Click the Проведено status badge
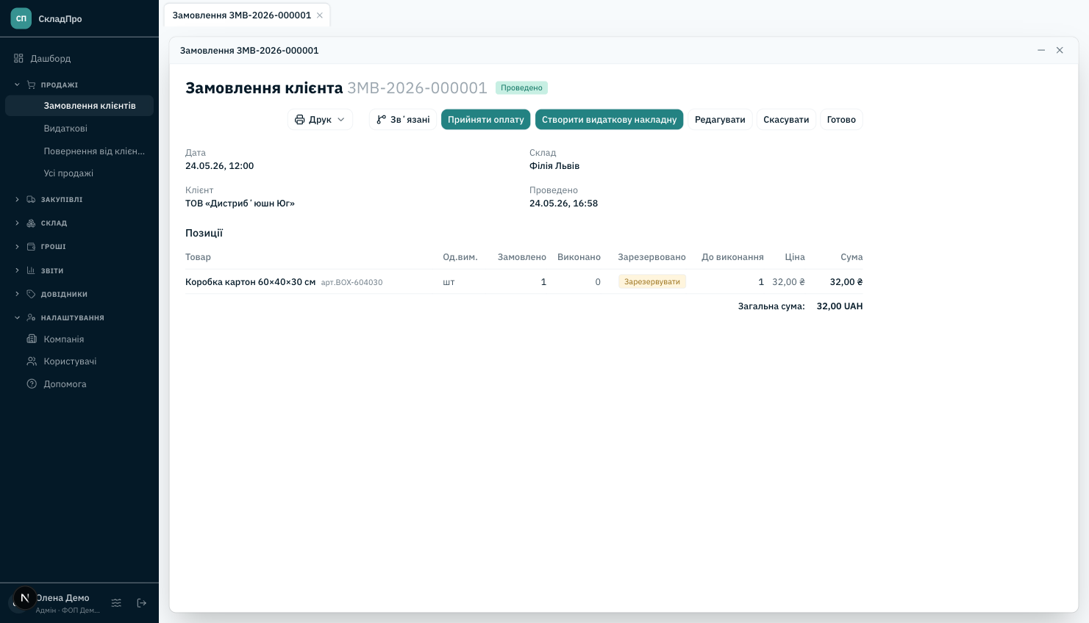This screenshot has height=623, width=1089. (x=521, y=87)
